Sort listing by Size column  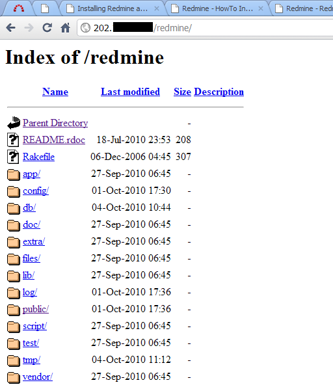click(x=182, y=92)
